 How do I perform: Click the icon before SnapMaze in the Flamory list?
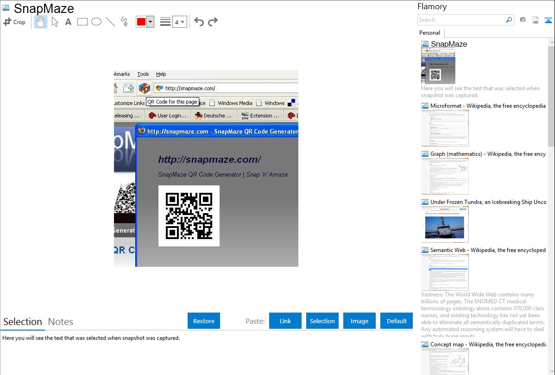pyautogui.click(x=425, y=44)
